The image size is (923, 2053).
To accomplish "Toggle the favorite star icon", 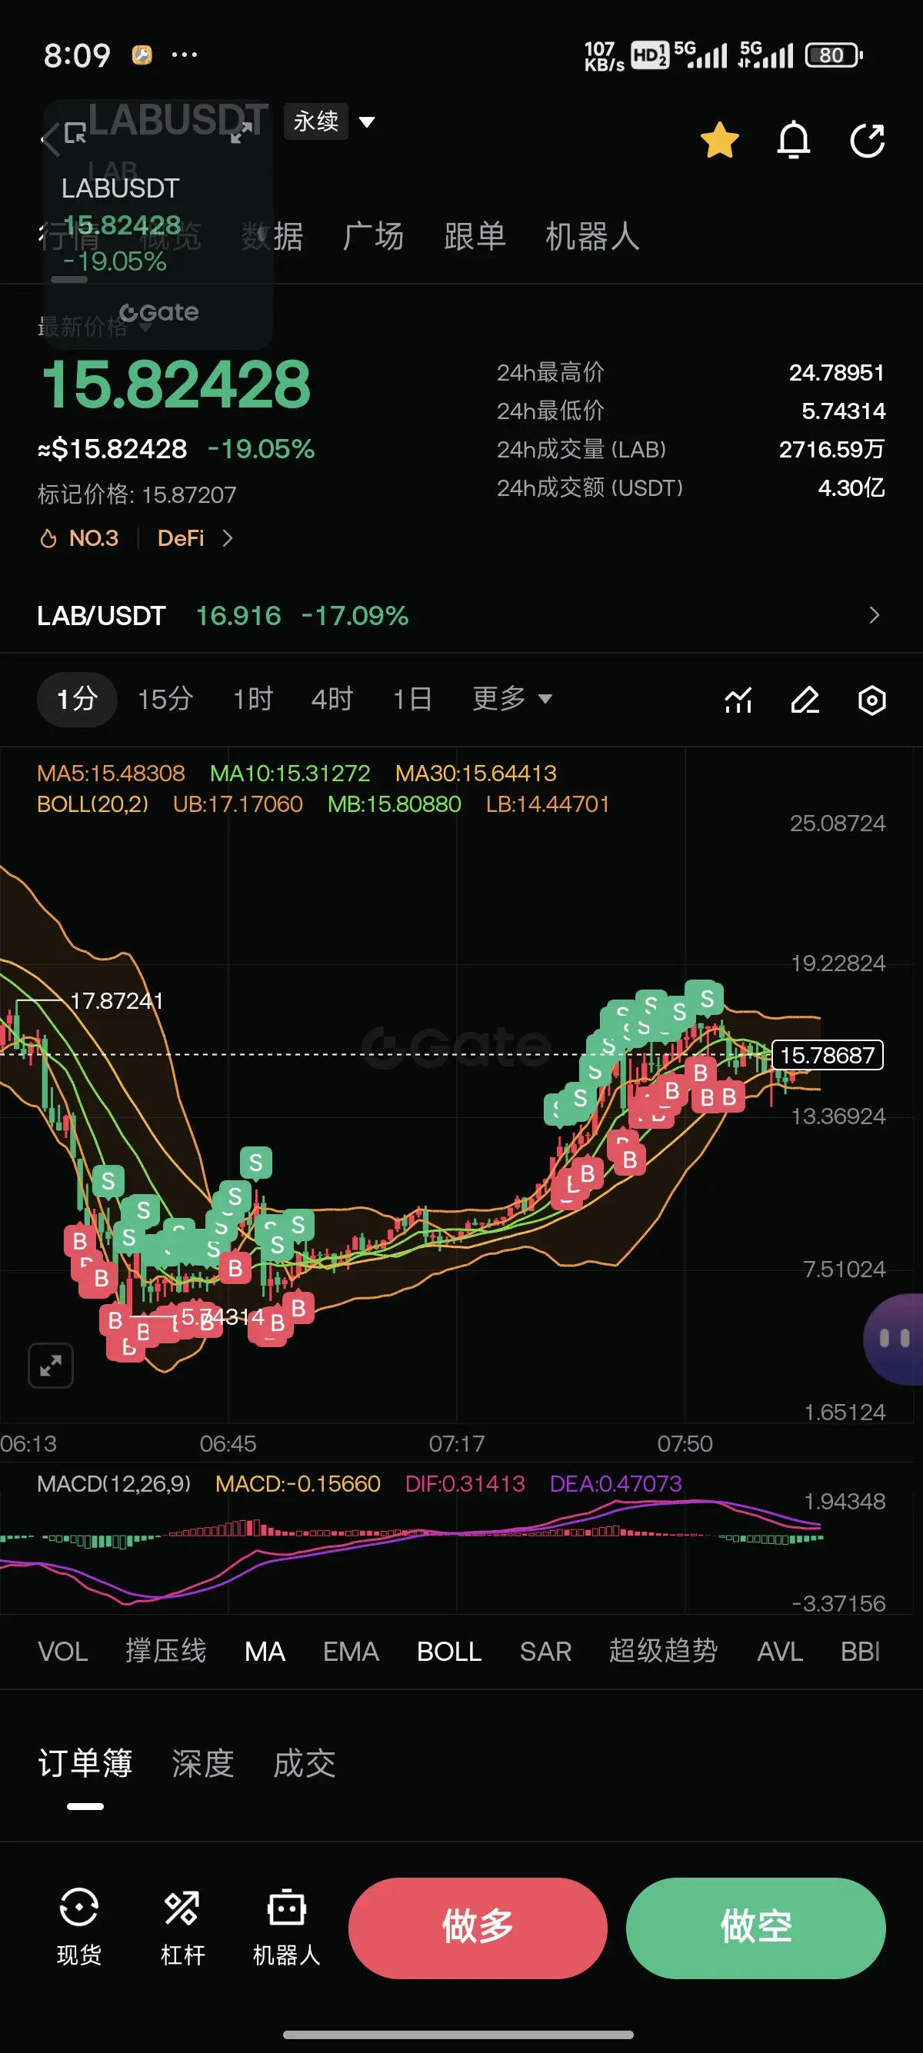I will (x=720, y=141).
